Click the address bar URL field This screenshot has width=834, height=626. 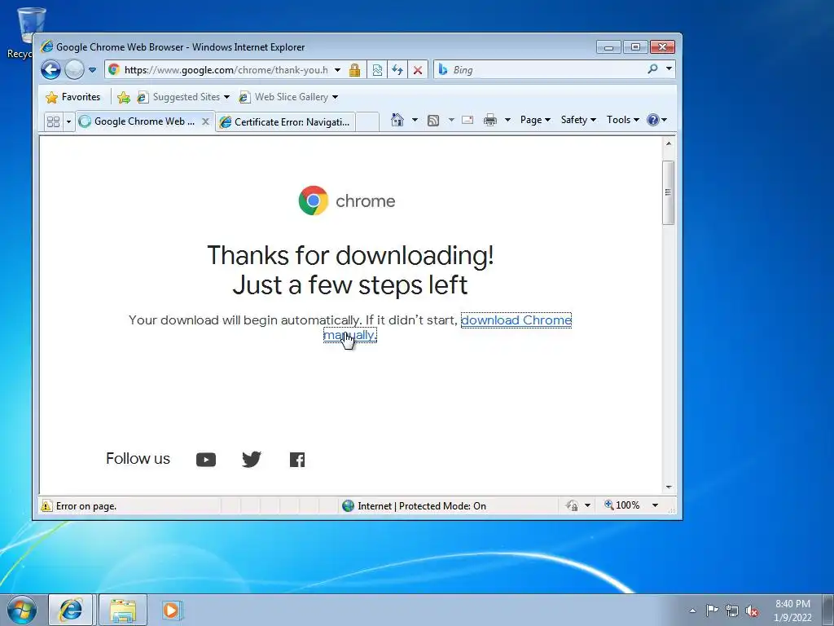(226, 70)
